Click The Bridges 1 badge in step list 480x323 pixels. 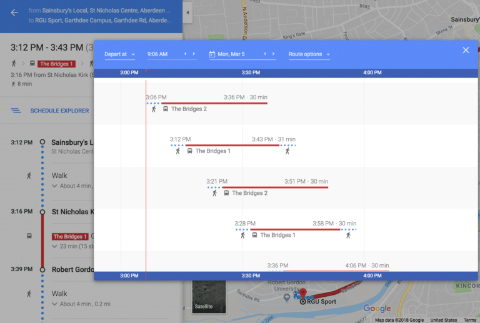point(70,236)
